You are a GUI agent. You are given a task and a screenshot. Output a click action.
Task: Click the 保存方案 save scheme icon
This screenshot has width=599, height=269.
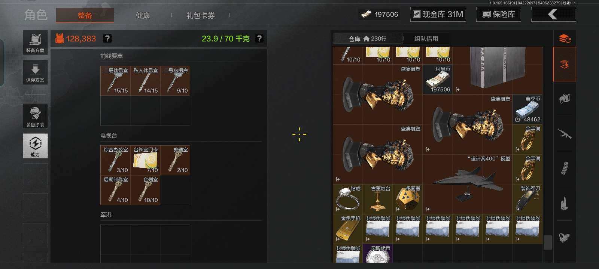pyautogui.click(x=35, y=72)
